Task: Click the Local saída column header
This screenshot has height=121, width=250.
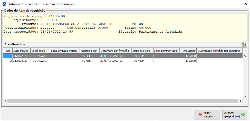Action: [x=40, y=51]
